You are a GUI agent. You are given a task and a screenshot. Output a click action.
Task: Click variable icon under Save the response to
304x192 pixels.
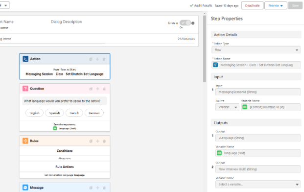55,128
